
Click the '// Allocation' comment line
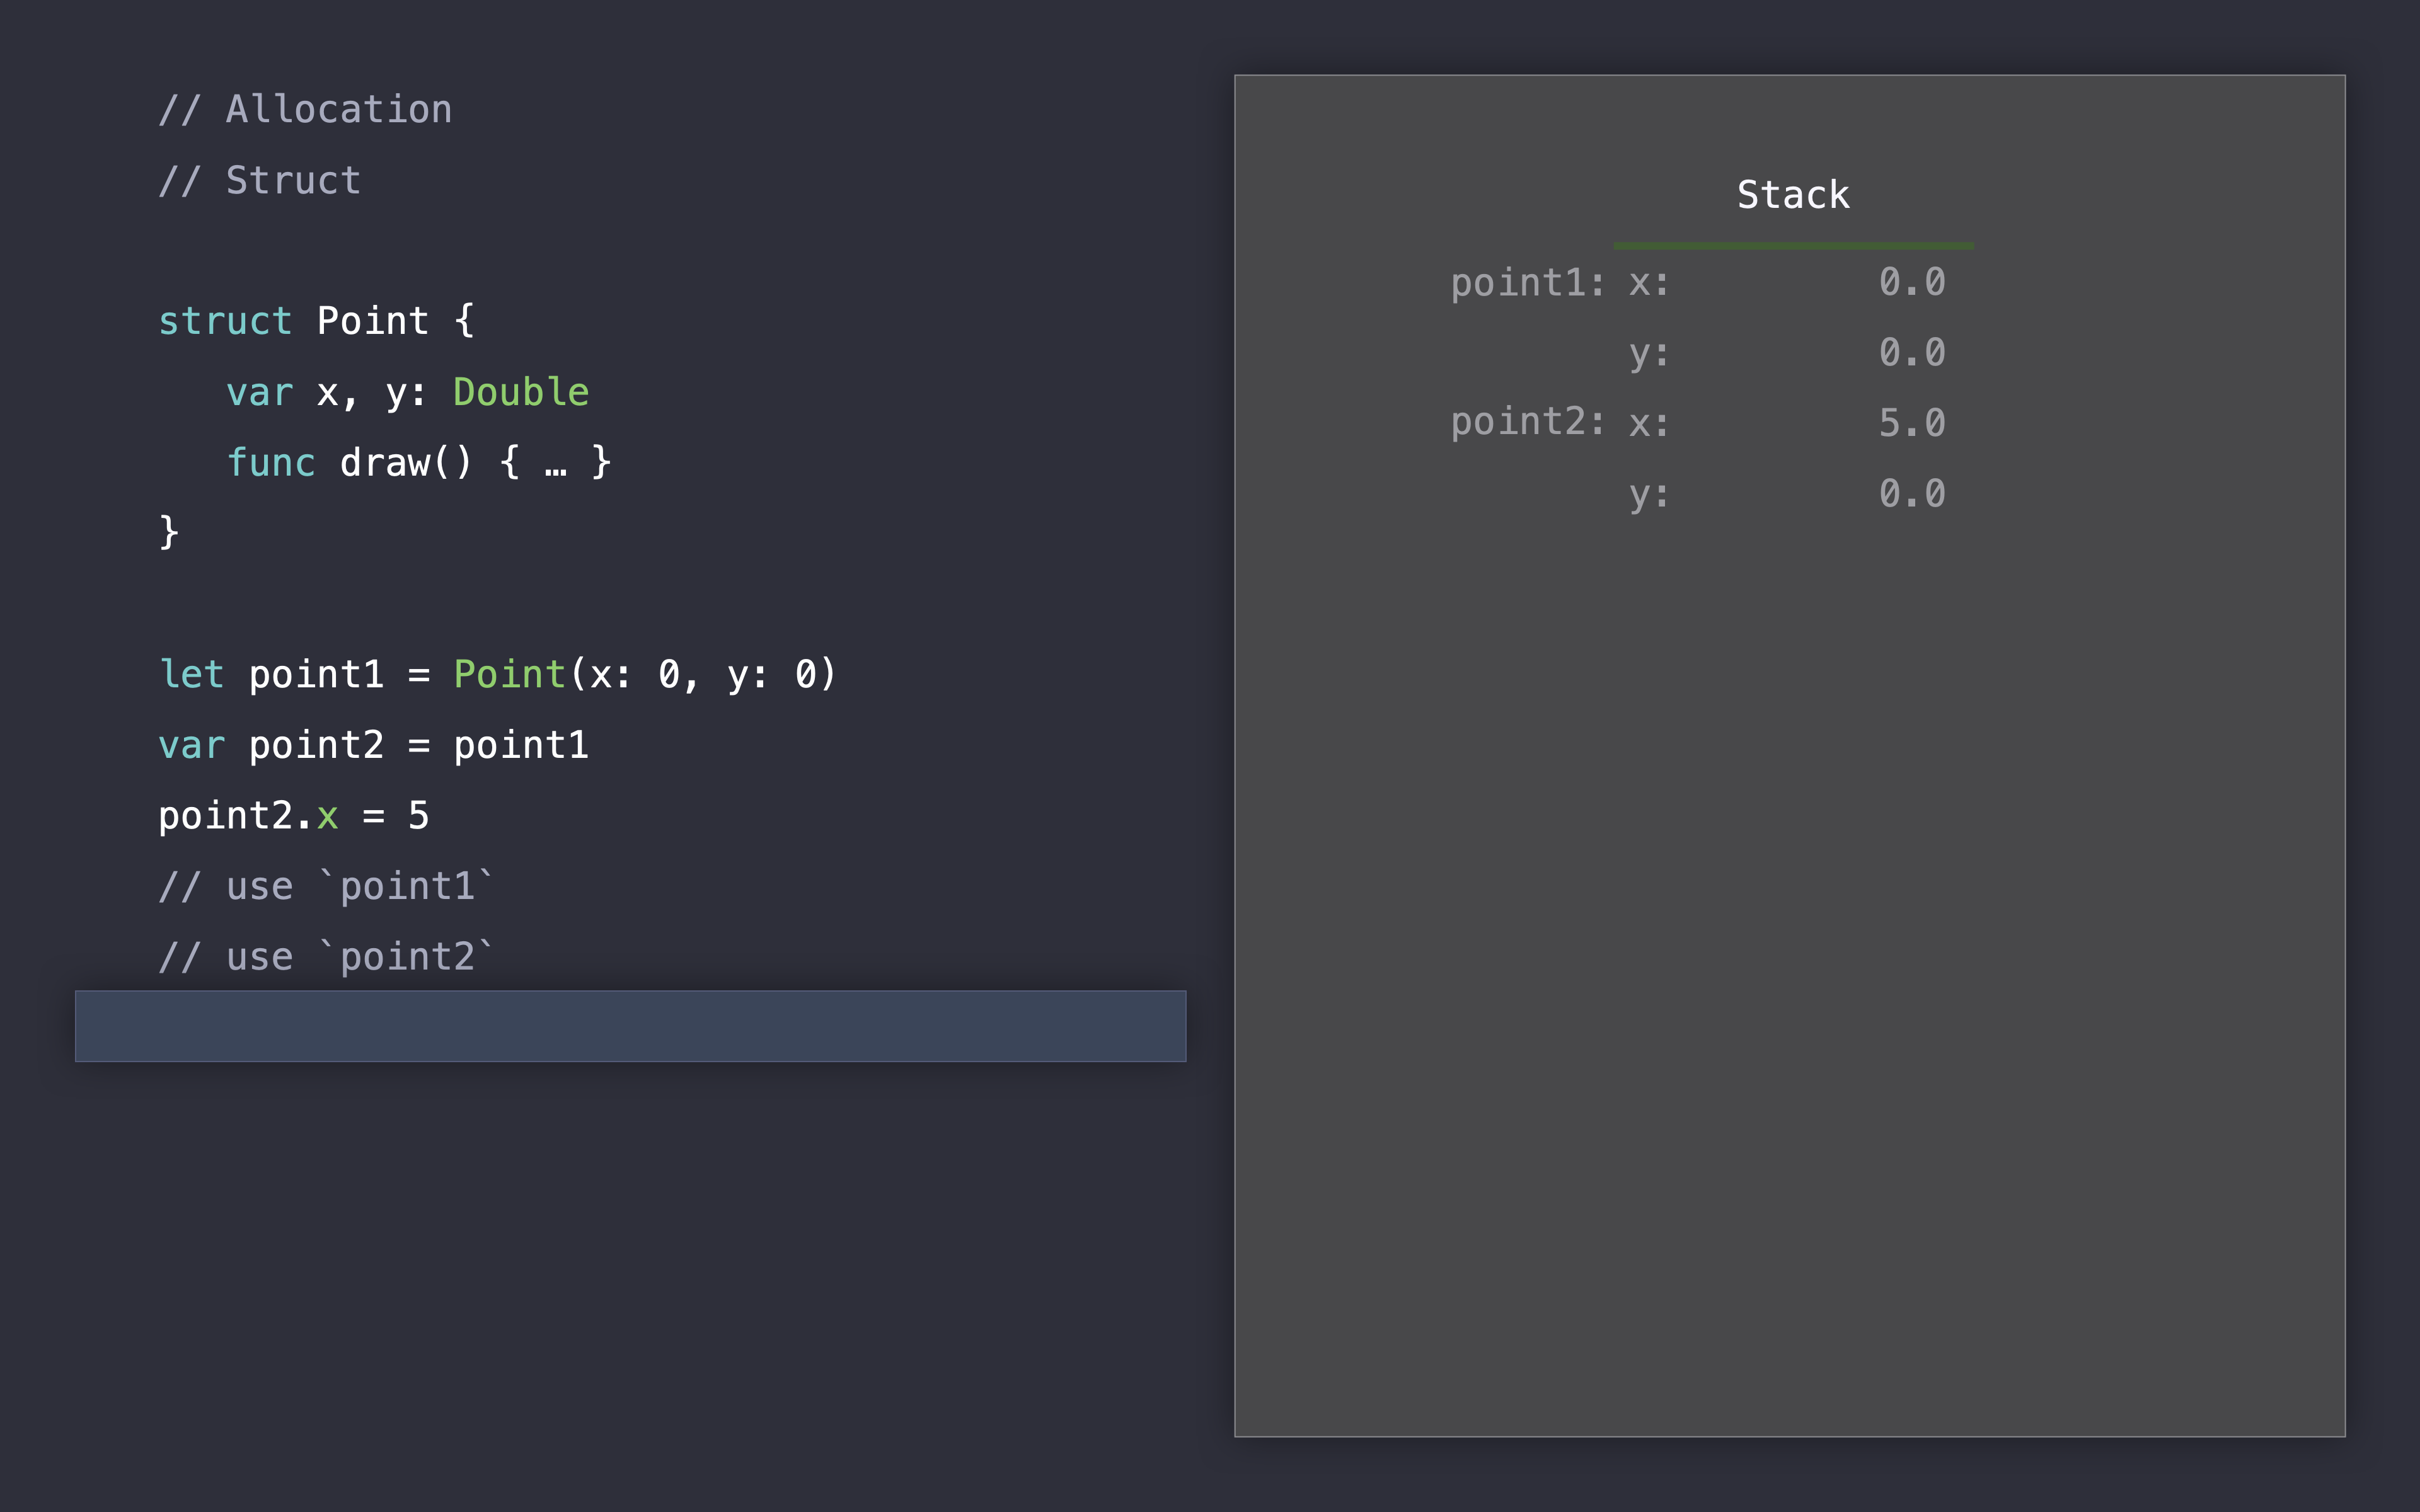point(305,109)
